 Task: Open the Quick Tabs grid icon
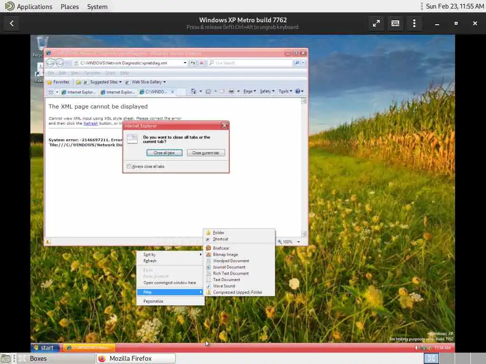tap(51, 92)
